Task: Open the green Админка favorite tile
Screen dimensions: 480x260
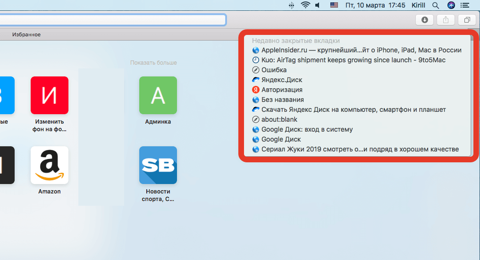Action: (158, 95)
